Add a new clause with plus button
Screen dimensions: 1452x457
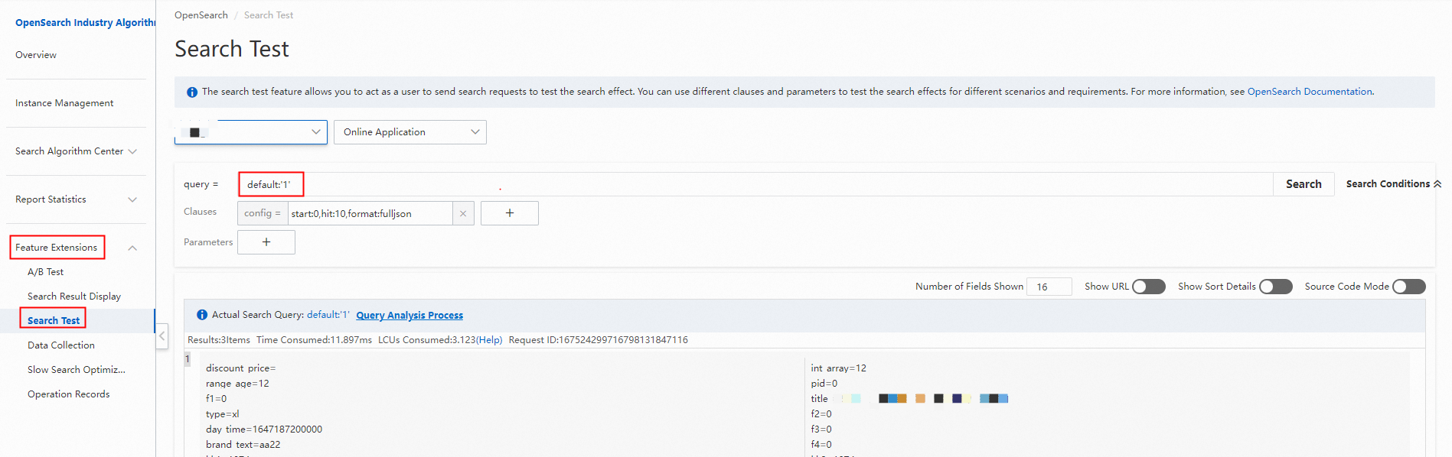510,213
